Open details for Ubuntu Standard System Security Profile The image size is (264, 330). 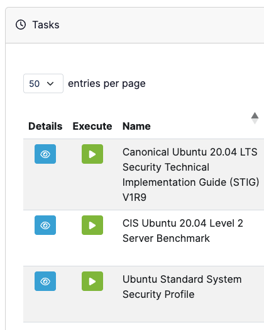(x=45, y=281)
